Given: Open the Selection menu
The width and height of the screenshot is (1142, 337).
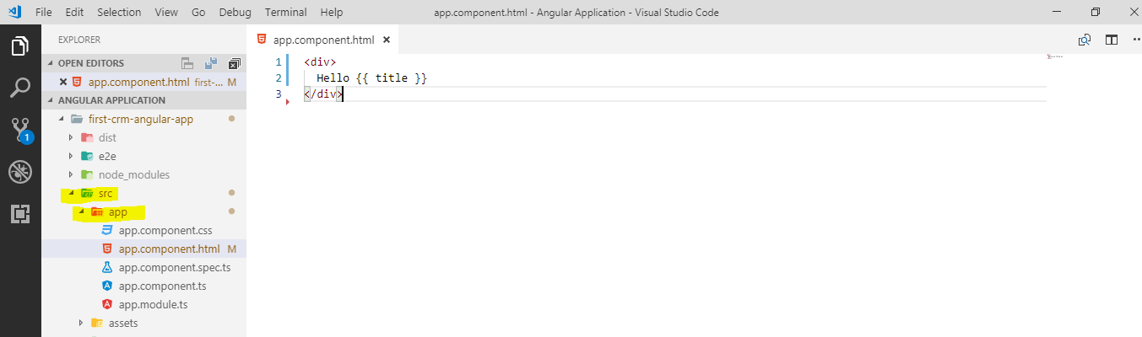Looking at the screenshot, I should point(119,13).
